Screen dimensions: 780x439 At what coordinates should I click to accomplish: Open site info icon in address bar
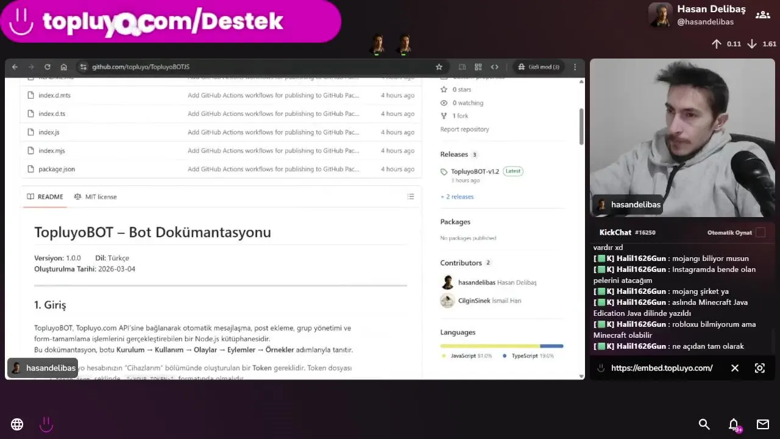[x=83, y=67]
